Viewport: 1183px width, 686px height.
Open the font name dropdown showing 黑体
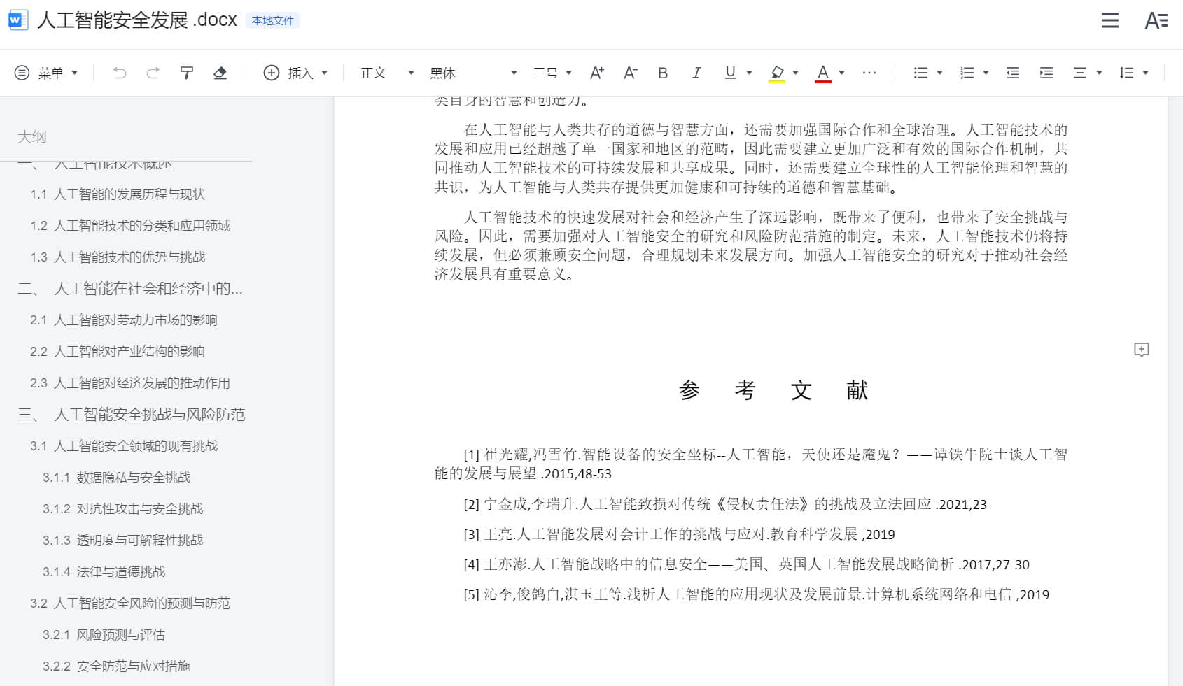[x=473, y=73]
